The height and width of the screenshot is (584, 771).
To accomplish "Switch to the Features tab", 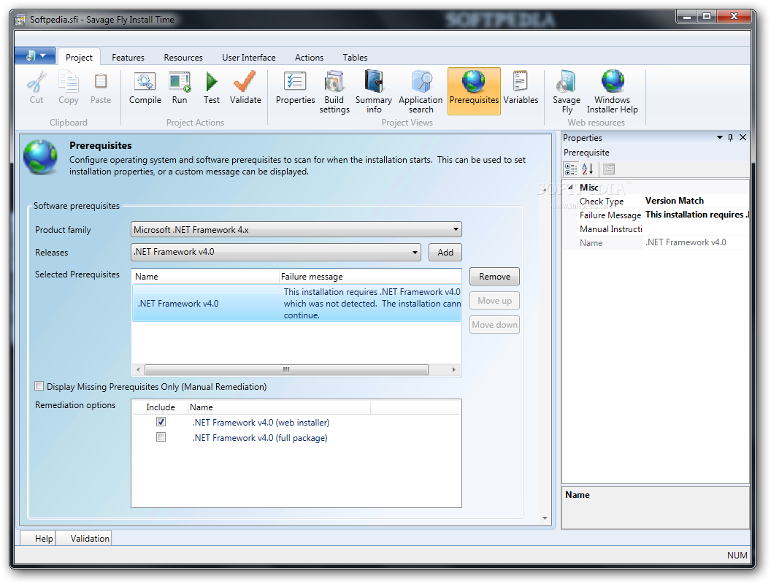I will point(128,58).
